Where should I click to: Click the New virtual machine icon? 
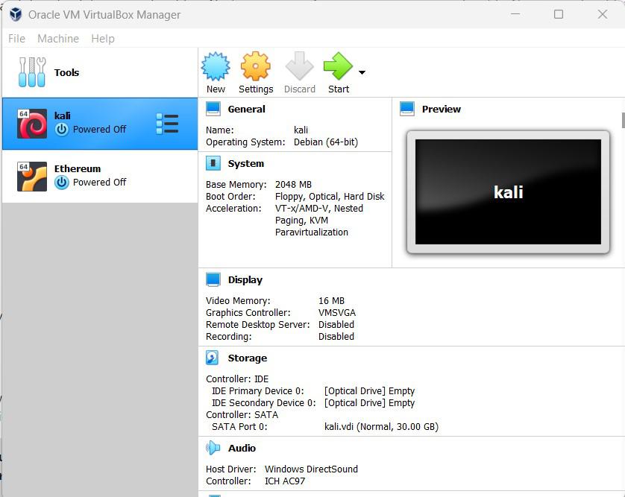216,66
